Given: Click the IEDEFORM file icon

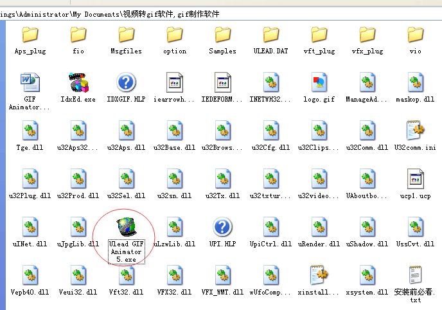Looking at the screenshot, I should (x=223, y=82).
